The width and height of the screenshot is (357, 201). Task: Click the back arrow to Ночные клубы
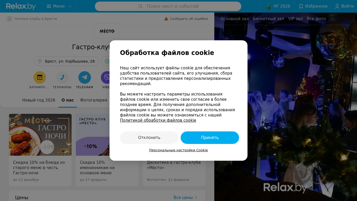(x=9, y=19)
